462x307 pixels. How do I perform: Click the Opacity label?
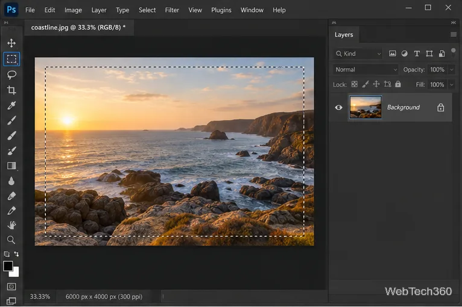tap(414, 70)
